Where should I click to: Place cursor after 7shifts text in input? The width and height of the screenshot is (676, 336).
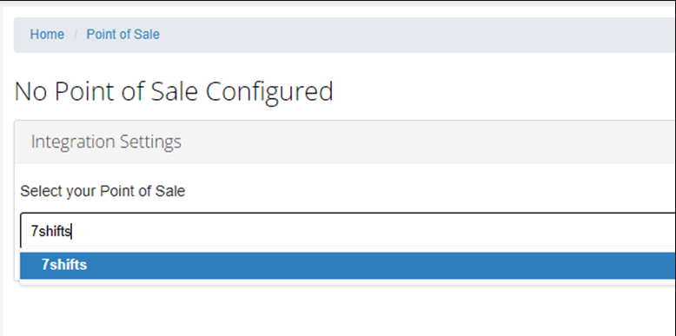point(72,232)
